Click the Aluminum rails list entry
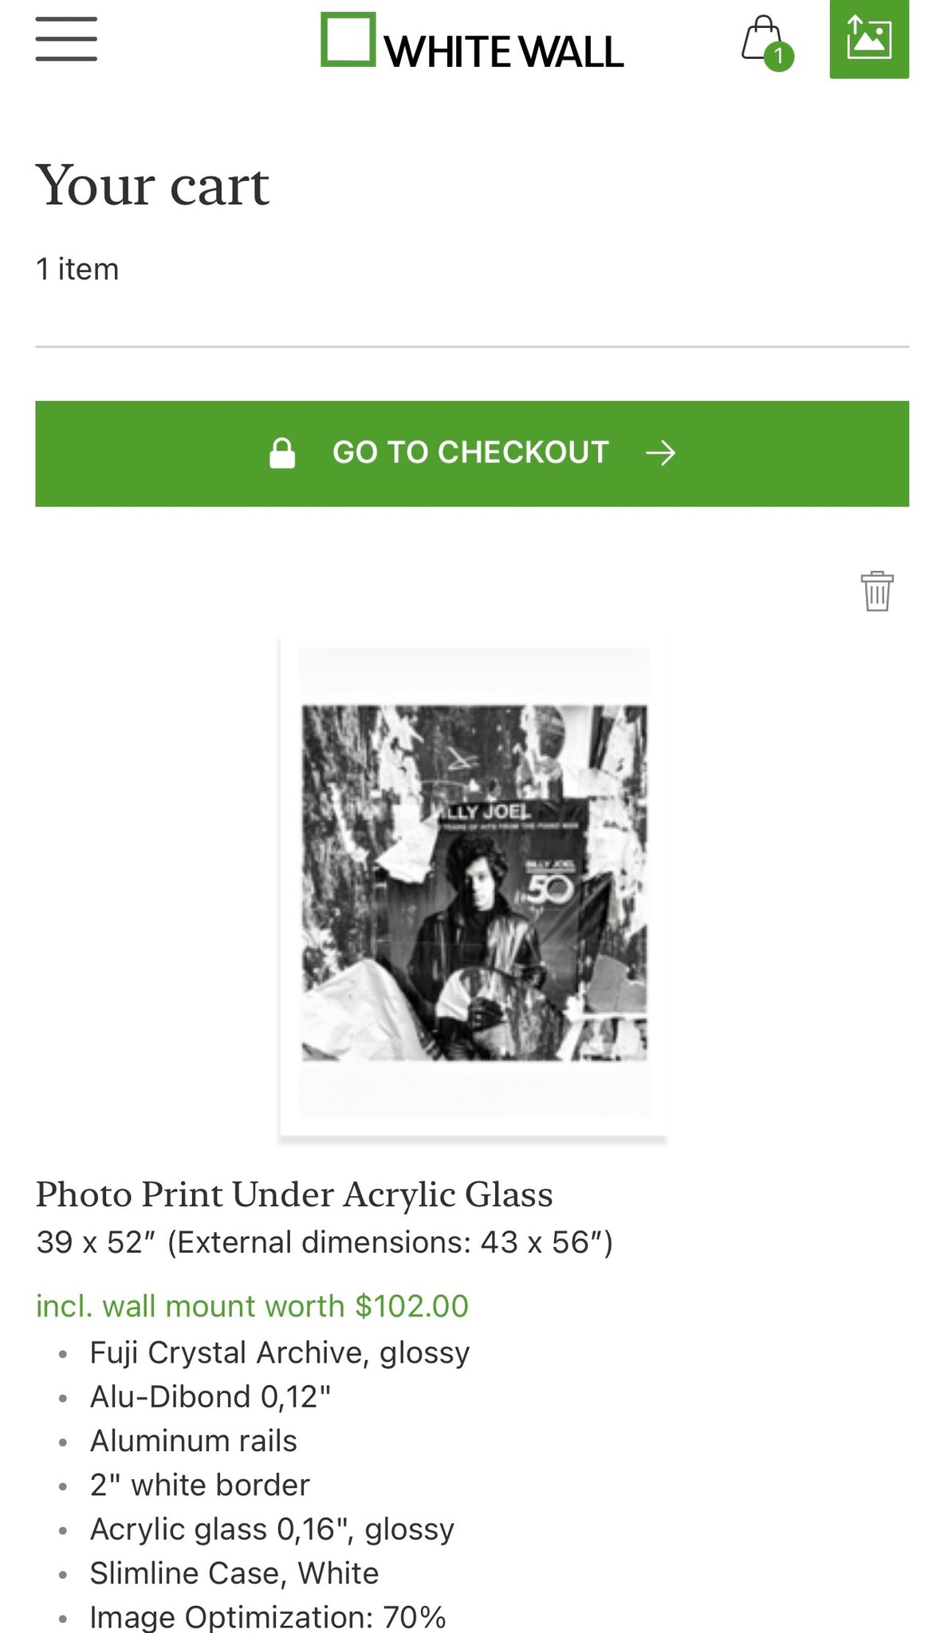 coord(193,1441)
